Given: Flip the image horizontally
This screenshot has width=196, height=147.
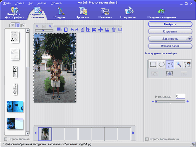Looking at the screenshot, I should point(94,30).
